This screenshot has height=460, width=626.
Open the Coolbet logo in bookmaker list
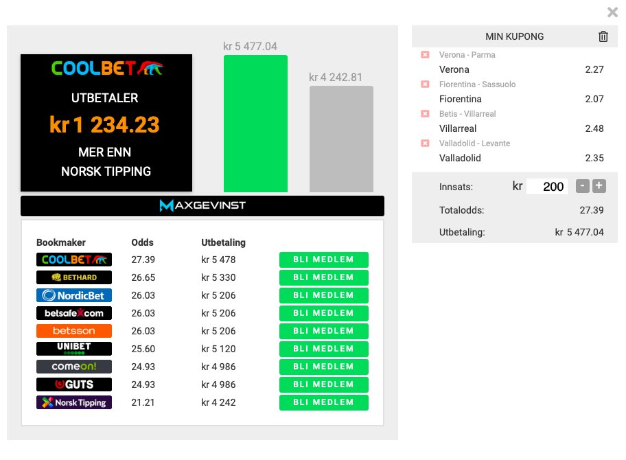[74, 260]
